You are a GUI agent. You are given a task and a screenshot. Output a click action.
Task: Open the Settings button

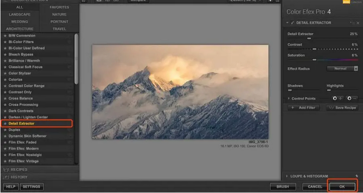click(32, 187)
